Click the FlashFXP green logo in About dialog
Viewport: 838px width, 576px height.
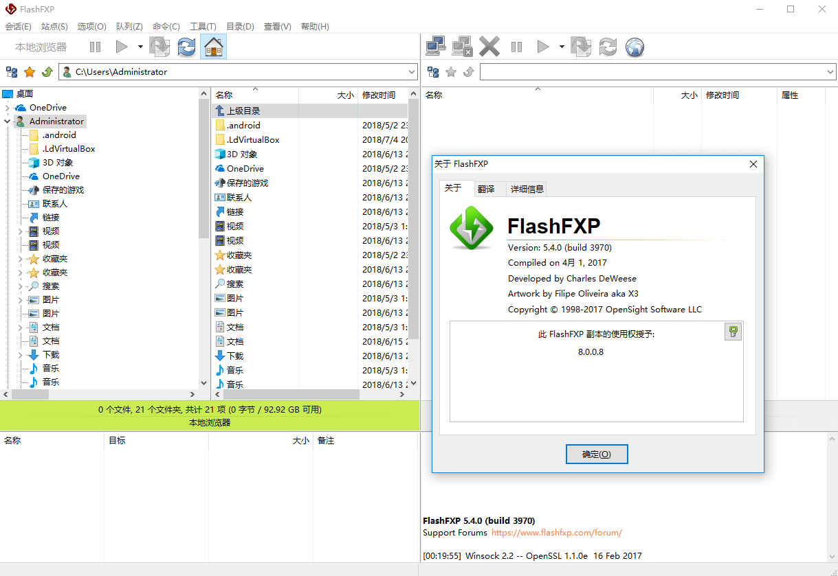tap(472, 228)
